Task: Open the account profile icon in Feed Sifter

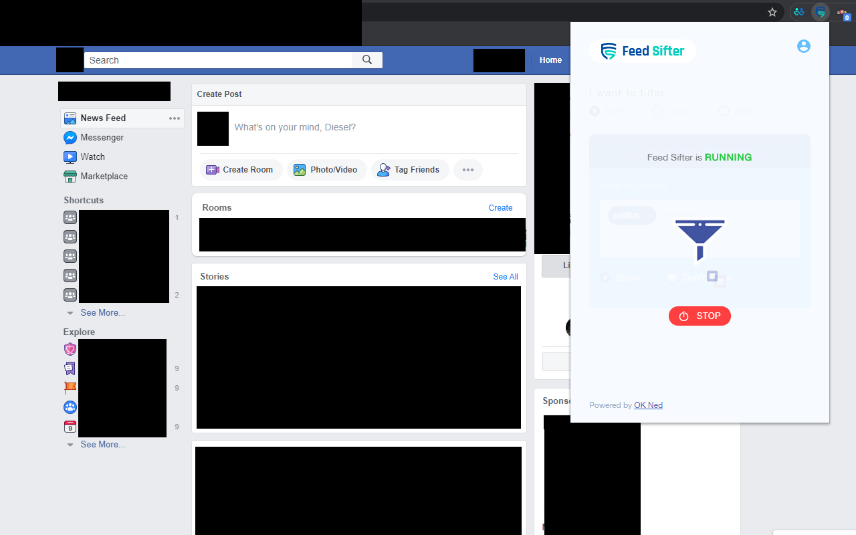Action: (804, 46)
